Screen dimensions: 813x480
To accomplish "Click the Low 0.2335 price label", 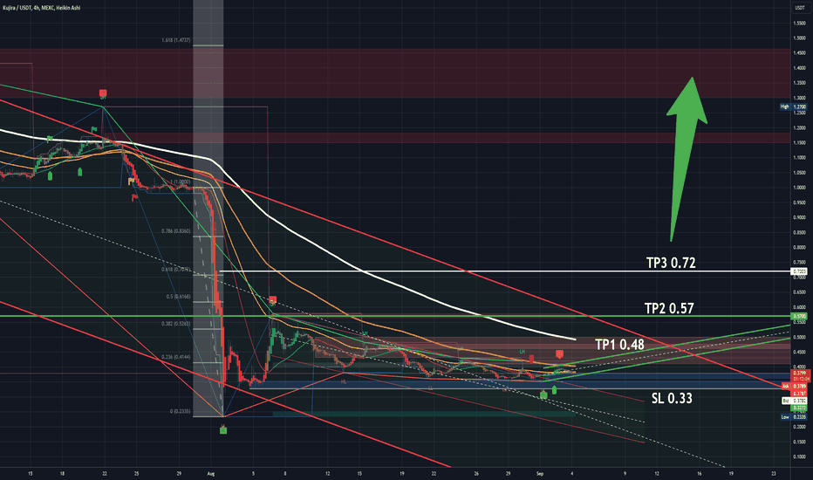I will pyautogui.click(x=793, y=416).
